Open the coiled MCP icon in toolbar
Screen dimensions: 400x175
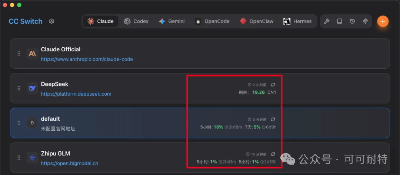click(x=365, y=21)
